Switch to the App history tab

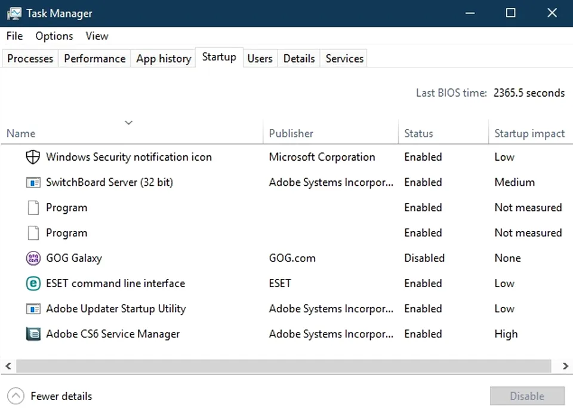(x=164, y=59)
